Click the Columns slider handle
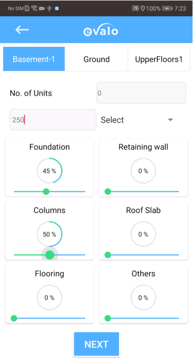Image resolution: width=194 pixels, height=364 pixels. click(x=49, y=255)
